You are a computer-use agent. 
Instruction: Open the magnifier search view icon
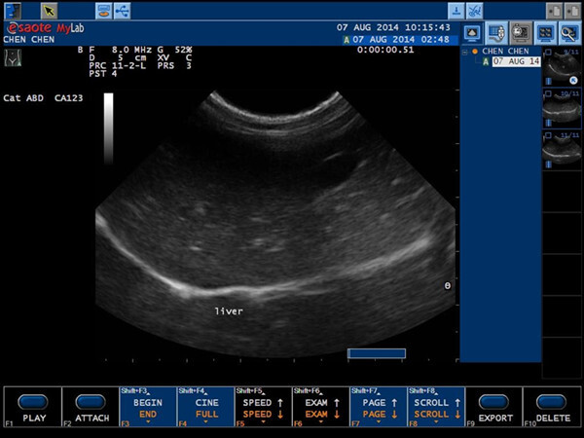pyautogui.click(x=569, y=32)
